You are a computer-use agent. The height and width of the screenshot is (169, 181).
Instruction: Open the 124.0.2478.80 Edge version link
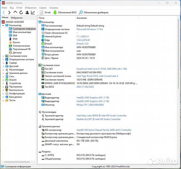click(x=83, y=40)
